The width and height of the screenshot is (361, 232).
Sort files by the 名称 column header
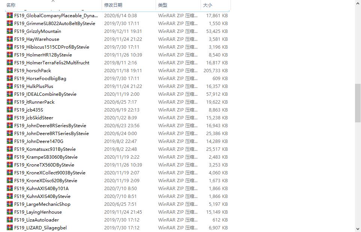click(53, 5)
